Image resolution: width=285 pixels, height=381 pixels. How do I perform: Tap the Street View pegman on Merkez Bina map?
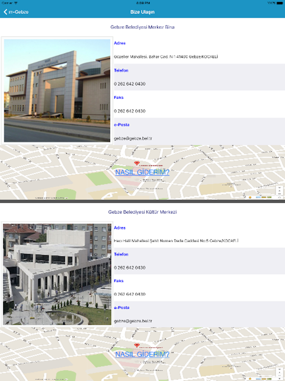250,197
